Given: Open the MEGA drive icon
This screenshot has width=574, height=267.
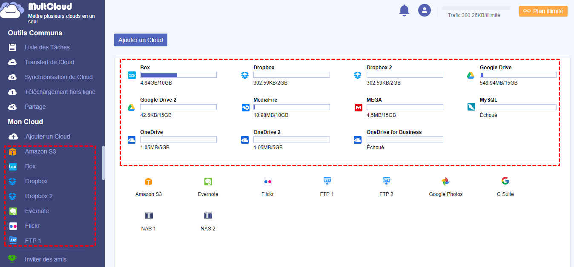Looking at the screenshot, I should tap(358, 108).
